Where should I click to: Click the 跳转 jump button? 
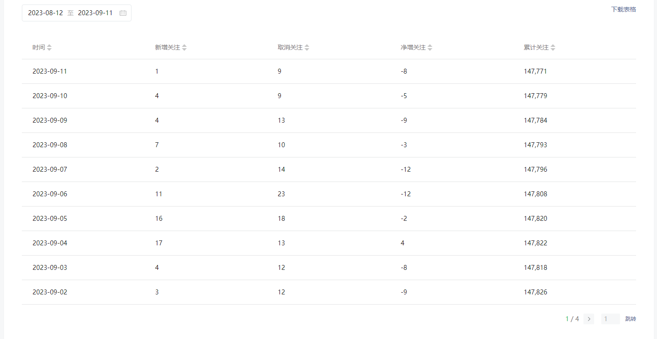630,319
